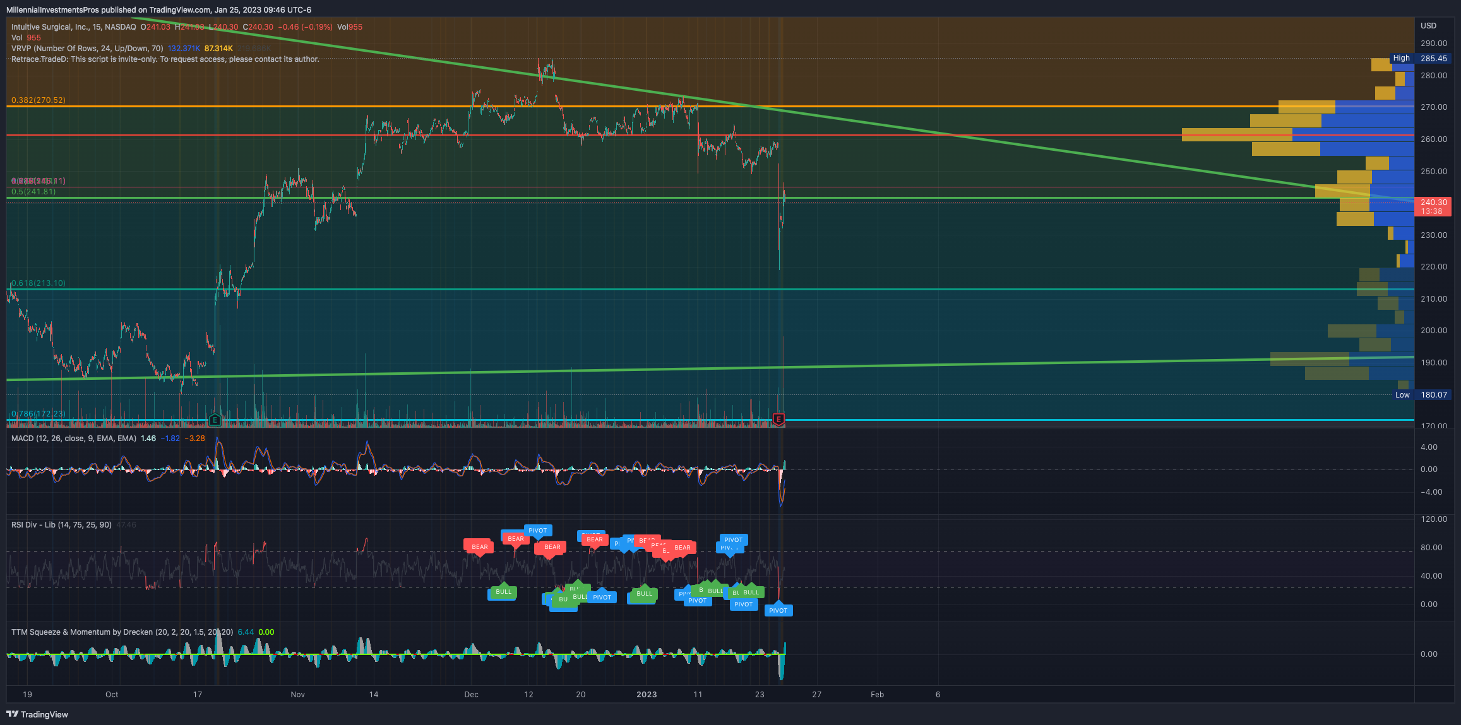1461x725 pixels.
Task: Click the VRVP value 132.371K
Action: coord(184,48)
